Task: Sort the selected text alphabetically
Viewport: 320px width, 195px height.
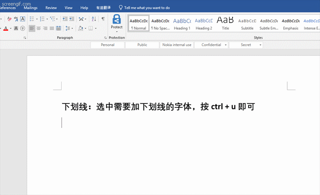Action: pos(93,19)
